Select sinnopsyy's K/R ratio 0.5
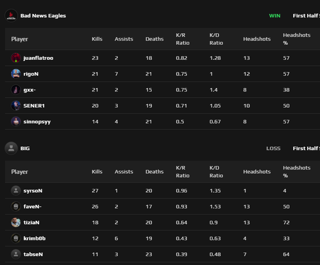The image size is (320, 265). [x=180, y=122]
